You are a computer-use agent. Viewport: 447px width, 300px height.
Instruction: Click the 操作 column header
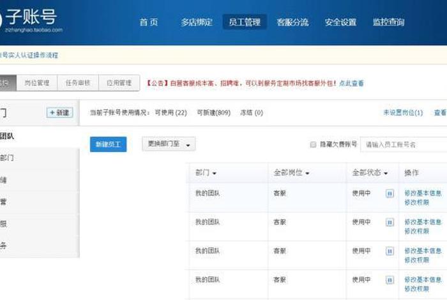click(411, 172)
